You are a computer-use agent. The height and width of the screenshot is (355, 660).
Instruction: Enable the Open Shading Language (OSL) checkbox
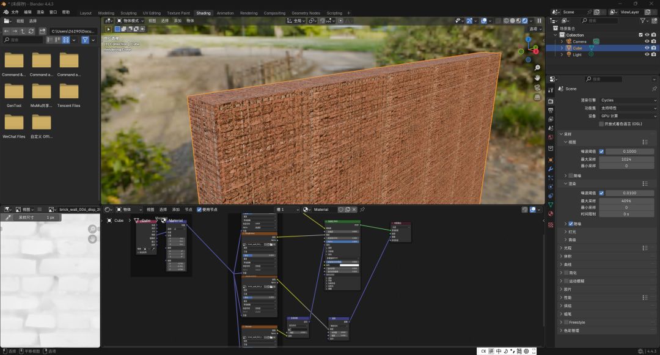(601, 123)
